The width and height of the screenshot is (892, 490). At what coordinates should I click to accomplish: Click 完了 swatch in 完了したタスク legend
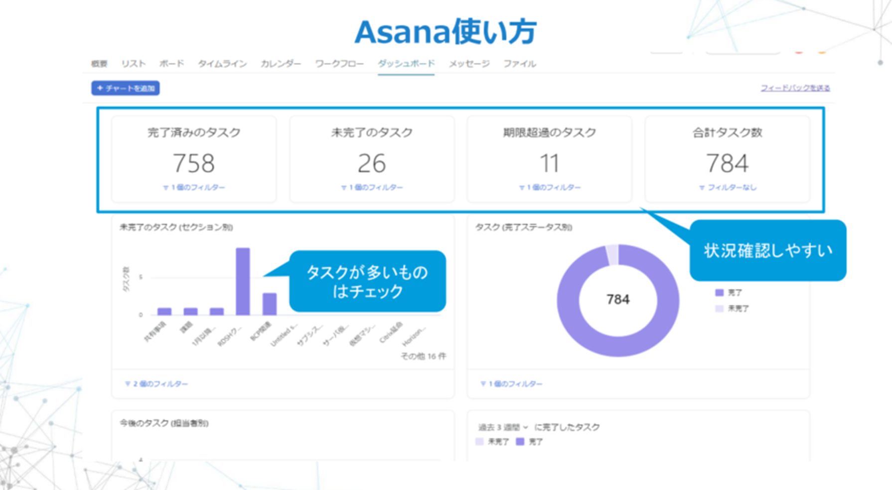tap(520, 442)
